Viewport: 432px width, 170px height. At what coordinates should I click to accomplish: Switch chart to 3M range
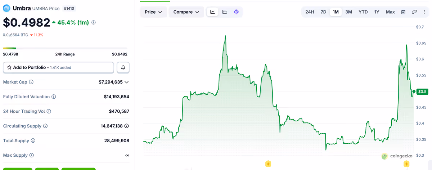click(348, 12)
